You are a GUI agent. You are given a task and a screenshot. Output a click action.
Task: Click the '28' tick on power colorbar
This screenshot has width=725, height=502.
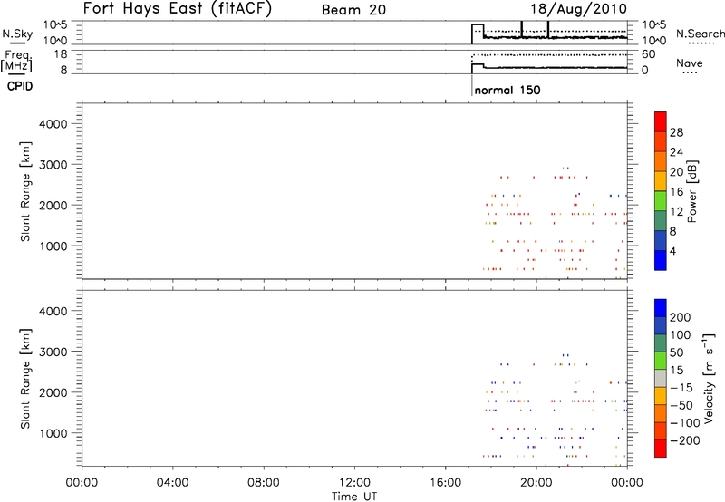[x=676, y=132]
